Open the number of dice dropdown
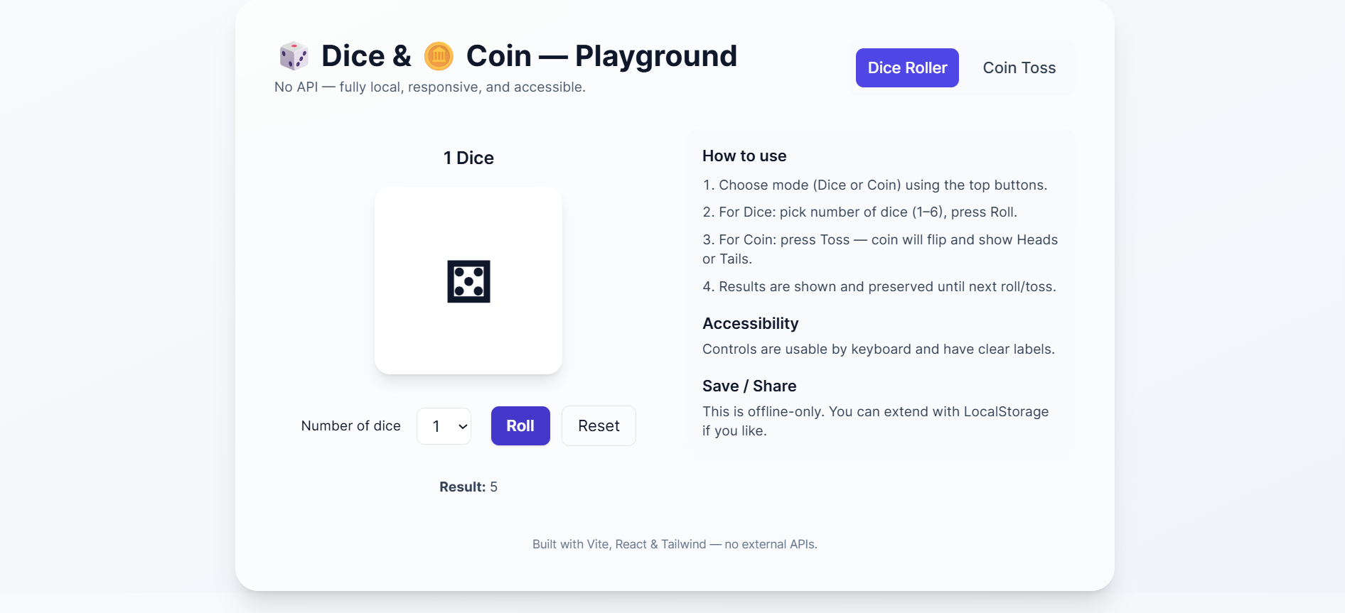The image size is (1345, 613). [x=444, y=425]
